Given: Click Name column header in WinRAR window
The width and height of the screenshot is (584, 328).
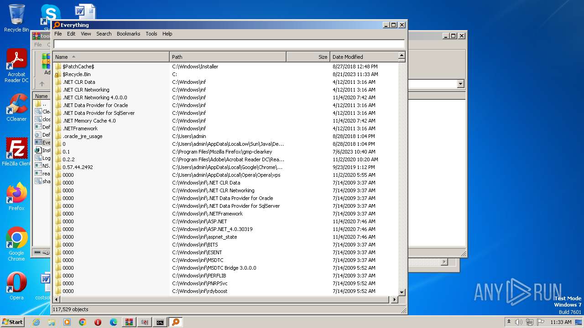Looking at the screenshot, I should click(x=42, y=96).
